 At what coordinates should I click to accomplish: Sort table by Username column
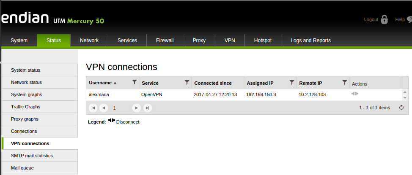pyautogui.click(x=100, y=83)
